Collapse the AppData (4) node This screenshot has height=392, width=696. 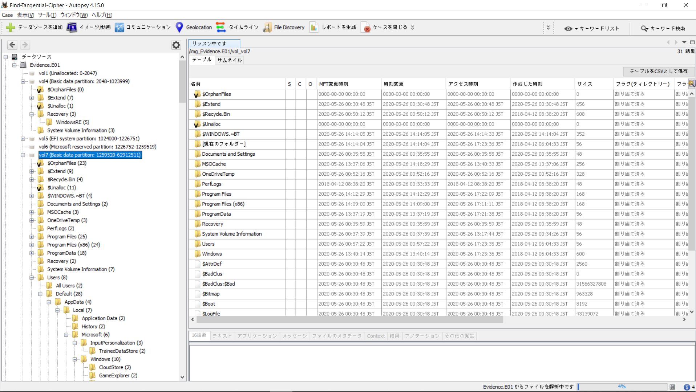49,302
